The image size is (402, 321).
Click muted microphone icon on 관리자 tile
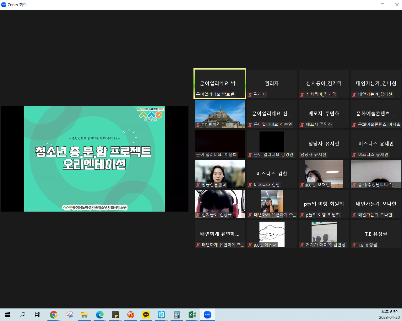pos(250,94)
